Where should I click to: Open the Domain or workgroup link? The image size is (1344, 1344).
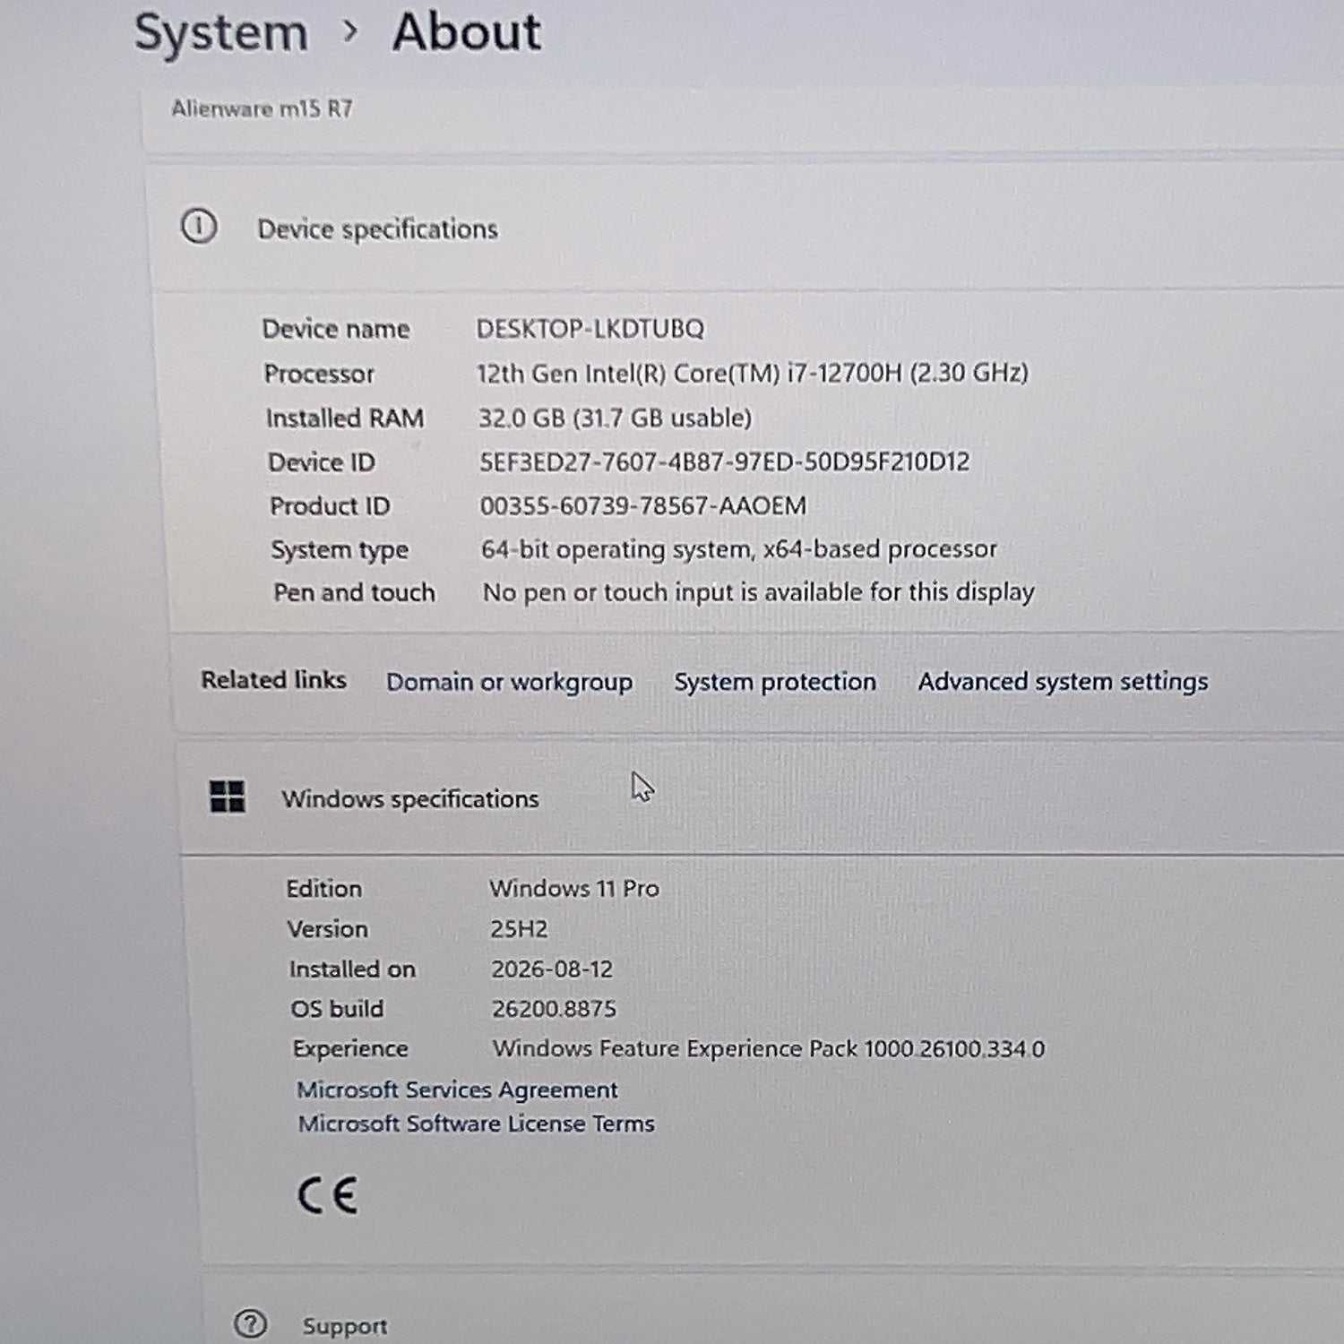509,682
